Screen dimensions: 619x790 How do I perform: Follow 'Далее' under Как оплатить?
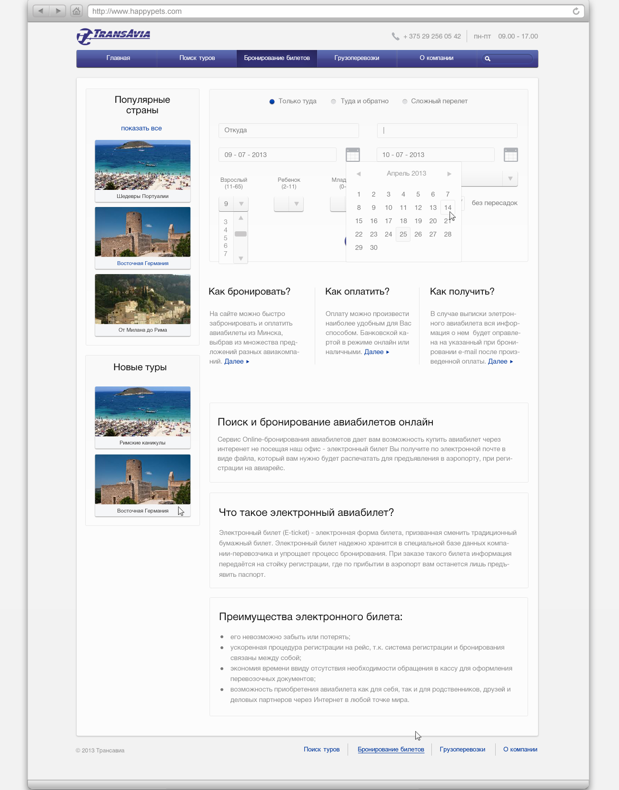[377, 352]
